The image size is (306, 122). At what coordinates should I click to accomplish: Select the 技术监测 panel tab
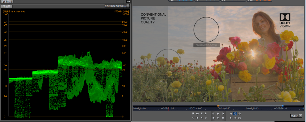click(x=7, y=1)
